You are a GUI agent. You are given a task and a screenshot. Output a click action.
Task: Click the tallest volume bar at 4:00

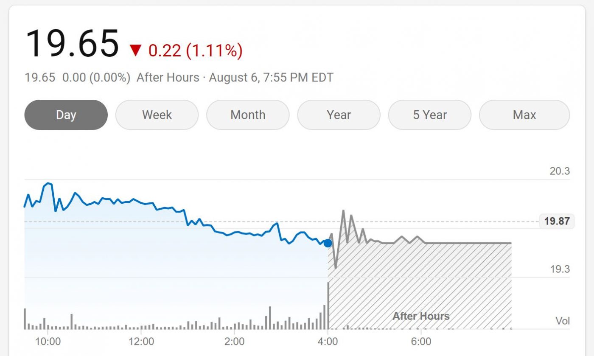click(328, 306)
